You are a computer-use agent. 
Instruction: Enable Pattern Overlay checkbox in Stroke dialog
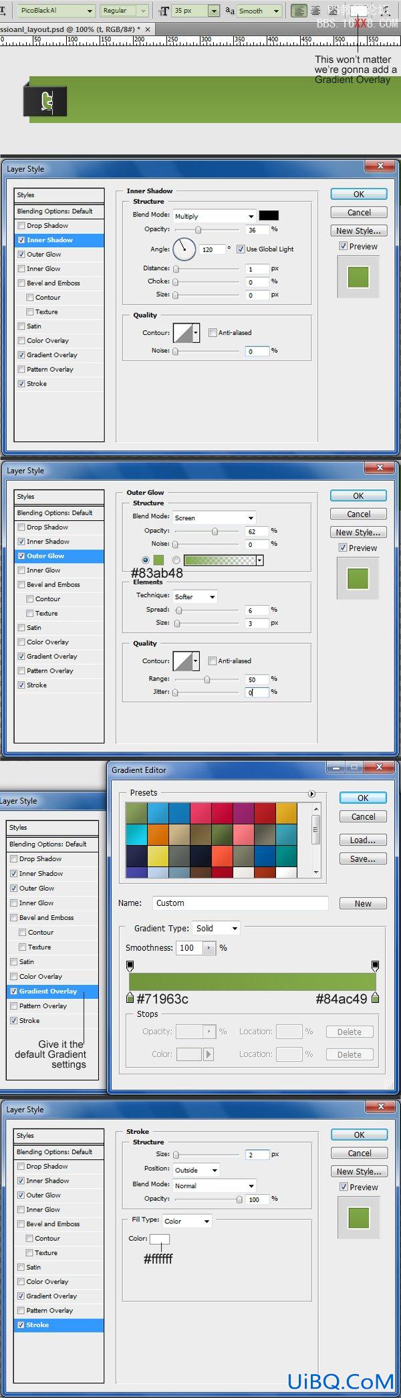(21, 1310)
